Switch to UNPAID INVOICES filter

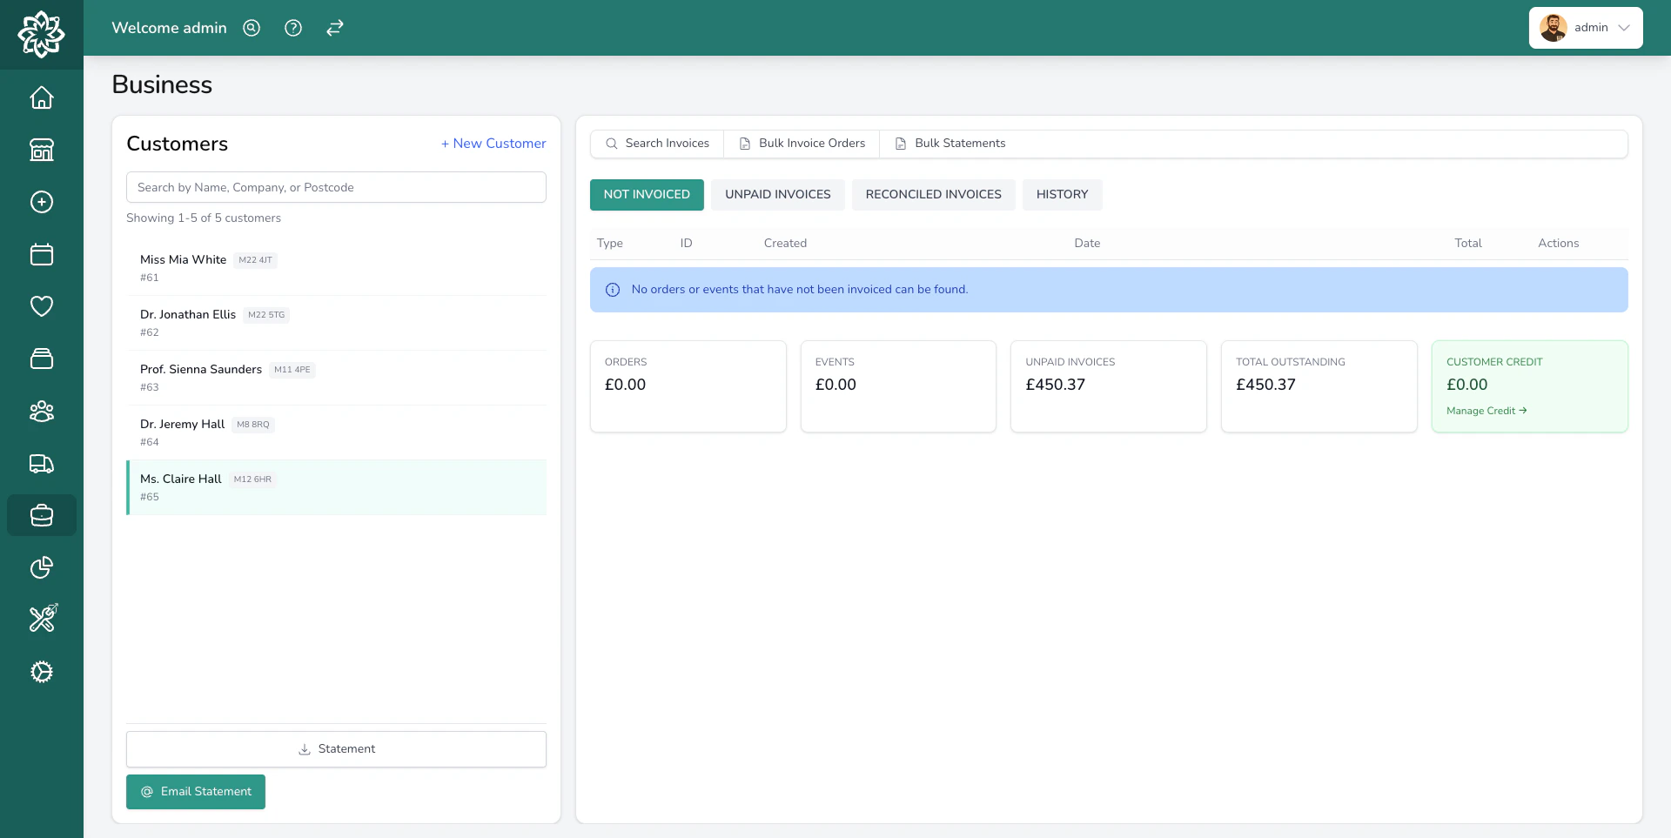pos(777,194)
